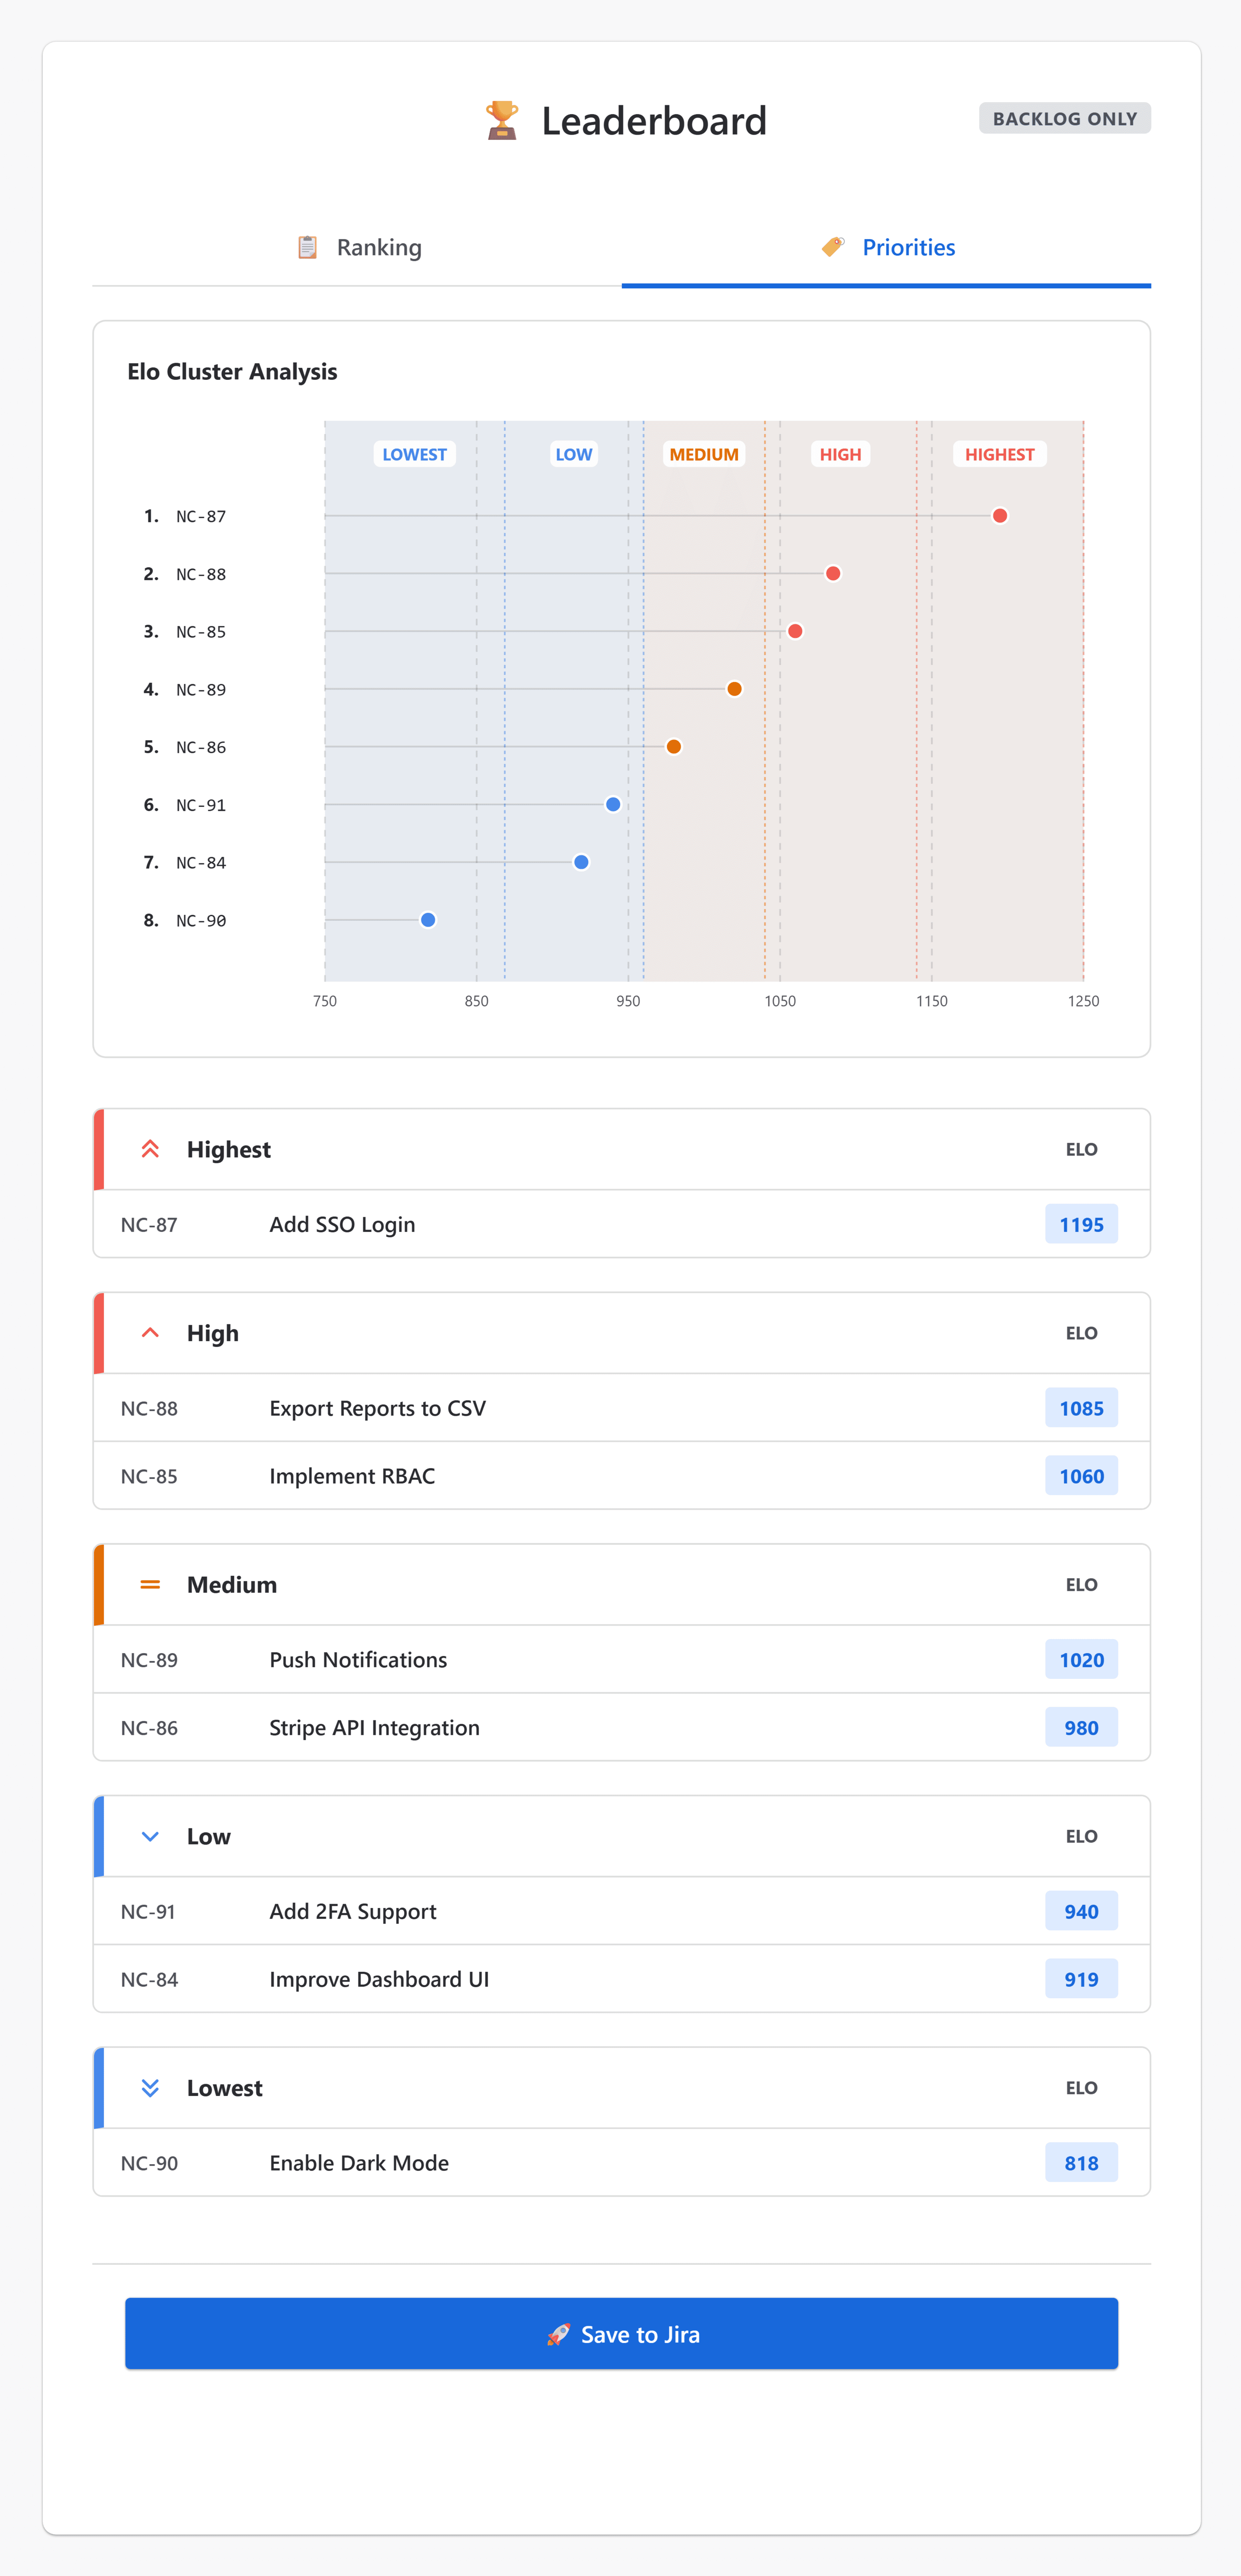1241x2576 pixels.
Task: Select the NC-90 blue dot in chart
Action: 428,920
